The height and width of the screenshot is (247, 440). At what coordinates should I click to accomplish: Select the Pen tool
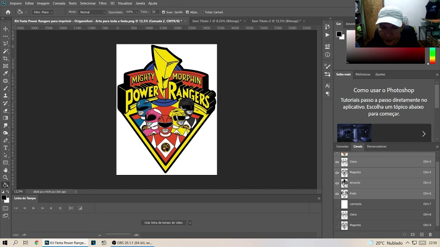pos(5,140)
